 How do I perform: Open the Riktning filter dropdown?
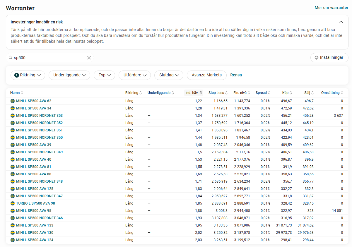(28, 75)
